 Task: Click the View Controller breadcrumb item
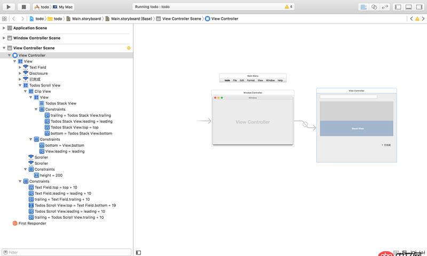[x=222, y=19]
